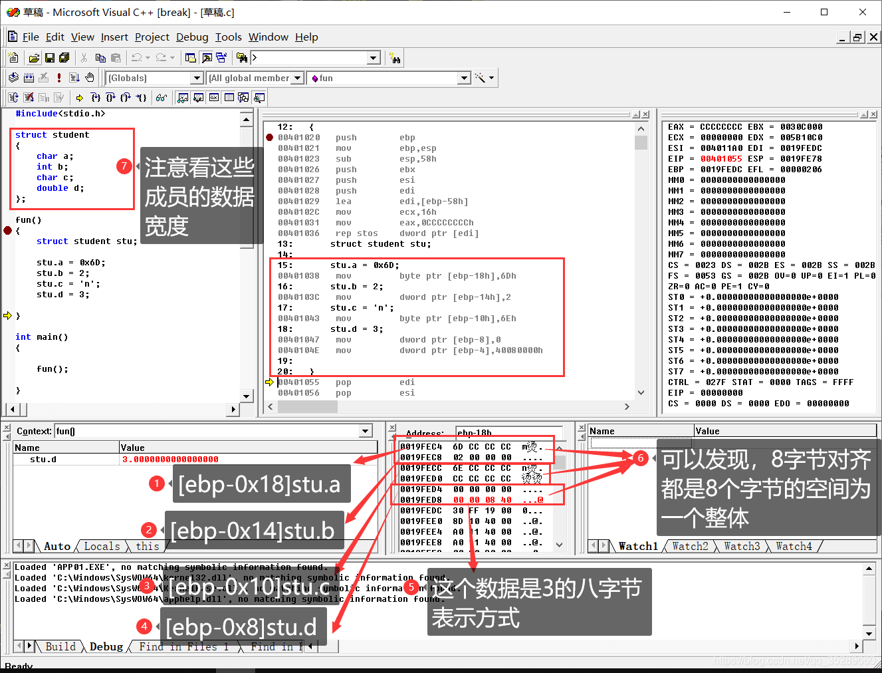Click the Step Out icon

[x=125, y=98]
